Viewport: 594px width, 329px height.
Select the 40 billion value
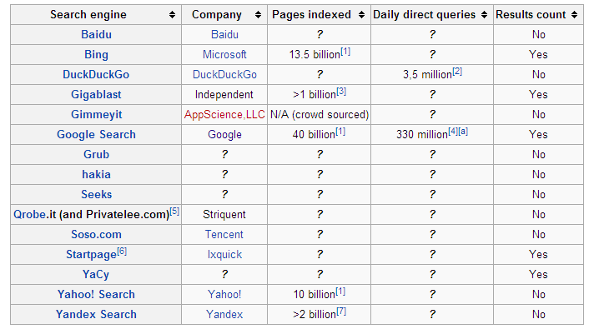click(x=314, y=135)
